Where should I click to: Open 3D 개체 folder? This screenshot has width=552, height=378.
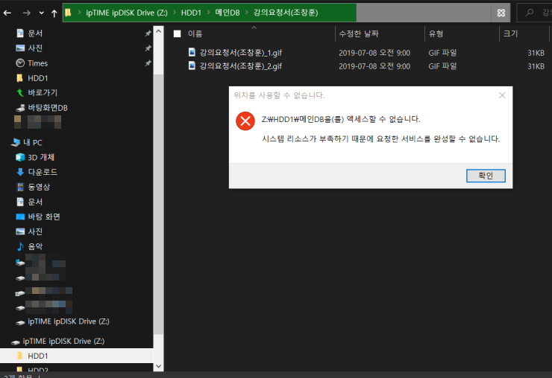41,158
